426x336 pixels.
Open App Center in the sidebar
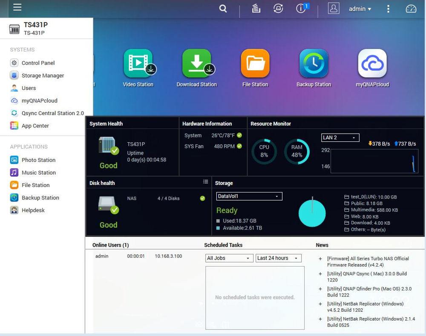[29, 126]
